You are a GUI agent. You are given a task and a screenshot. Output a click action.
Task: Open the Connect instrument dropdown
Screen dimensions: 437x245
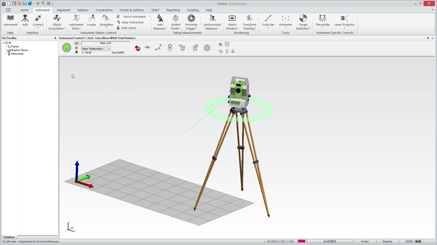pos(38,22)
